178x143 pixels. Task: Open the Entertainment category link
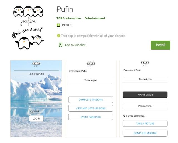95,18
